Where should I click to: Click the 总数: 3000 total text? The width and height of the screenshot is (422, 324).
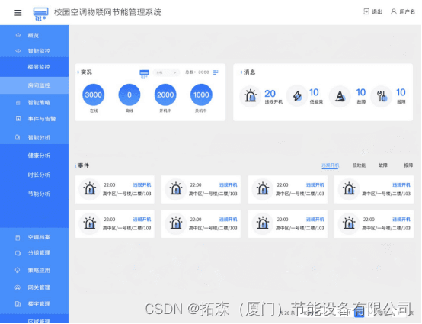click(x=197, y=72)
